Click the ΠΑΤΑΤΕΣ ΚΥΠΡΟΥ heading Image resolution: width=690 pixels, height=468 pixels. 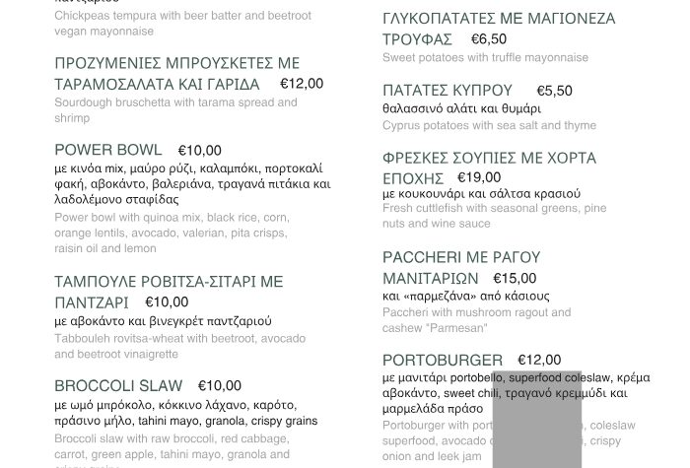pyautogui.click(x=448, y=90)
